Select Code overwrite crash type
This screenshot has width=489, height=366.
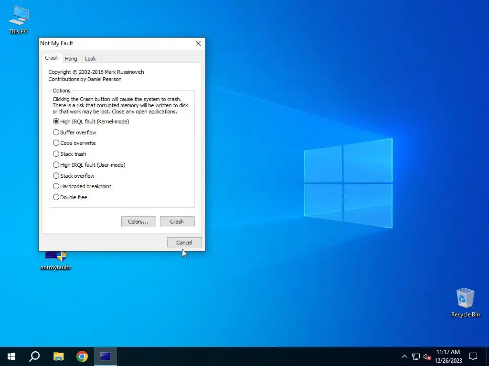(x=74, y=143)
